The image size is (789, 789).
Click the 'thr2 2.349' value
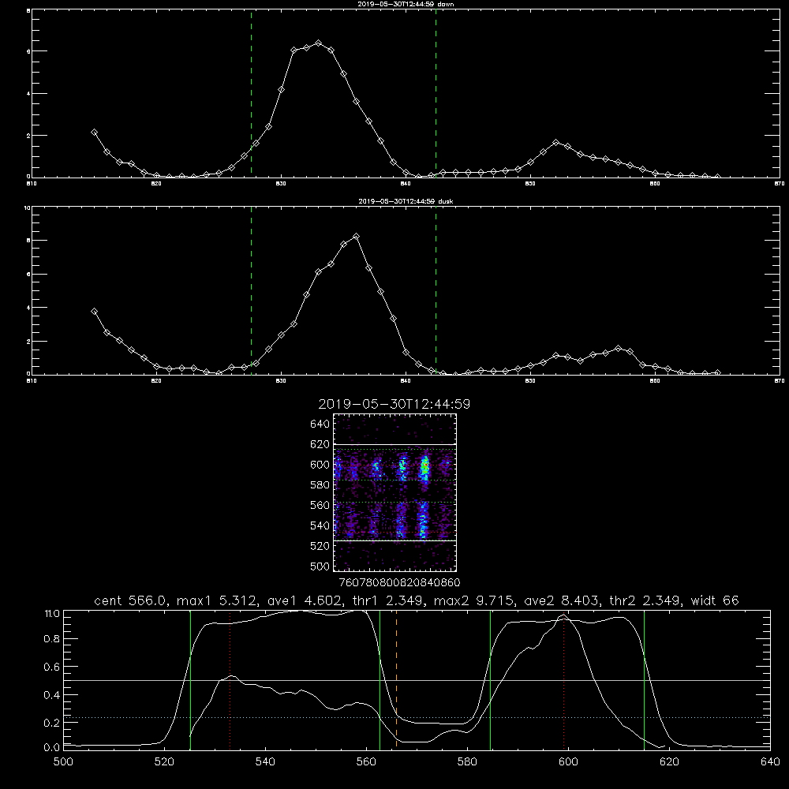click(x=645, y=600)
